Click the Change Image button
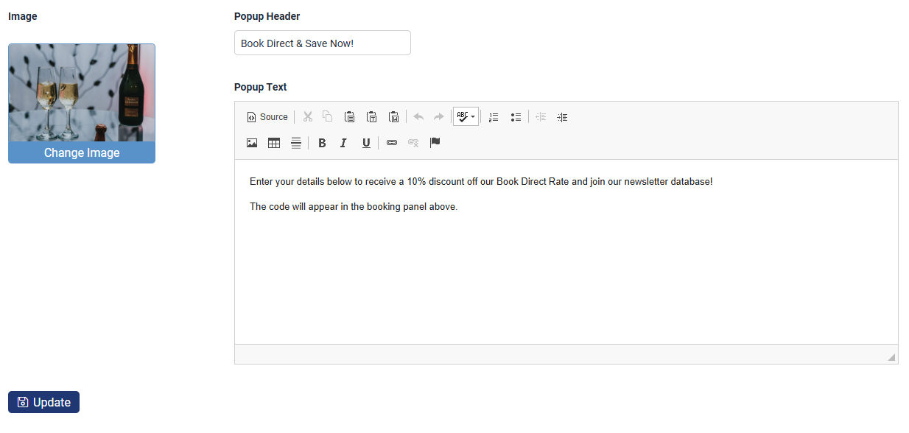This screenshot has height=433, width=909. click(82, 152)
